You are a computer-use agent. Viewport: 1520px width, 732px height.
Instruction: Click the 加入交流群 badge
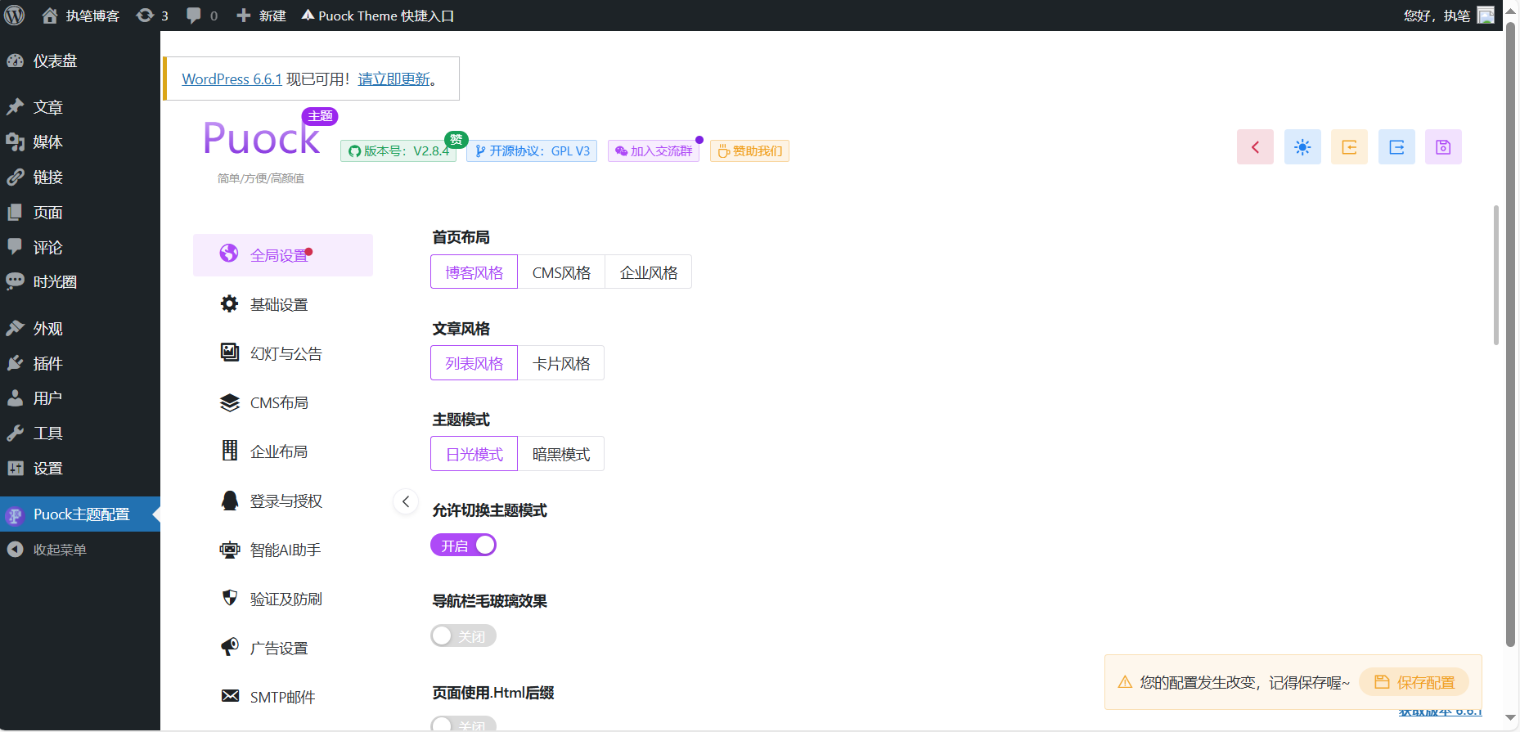(654, 151)
